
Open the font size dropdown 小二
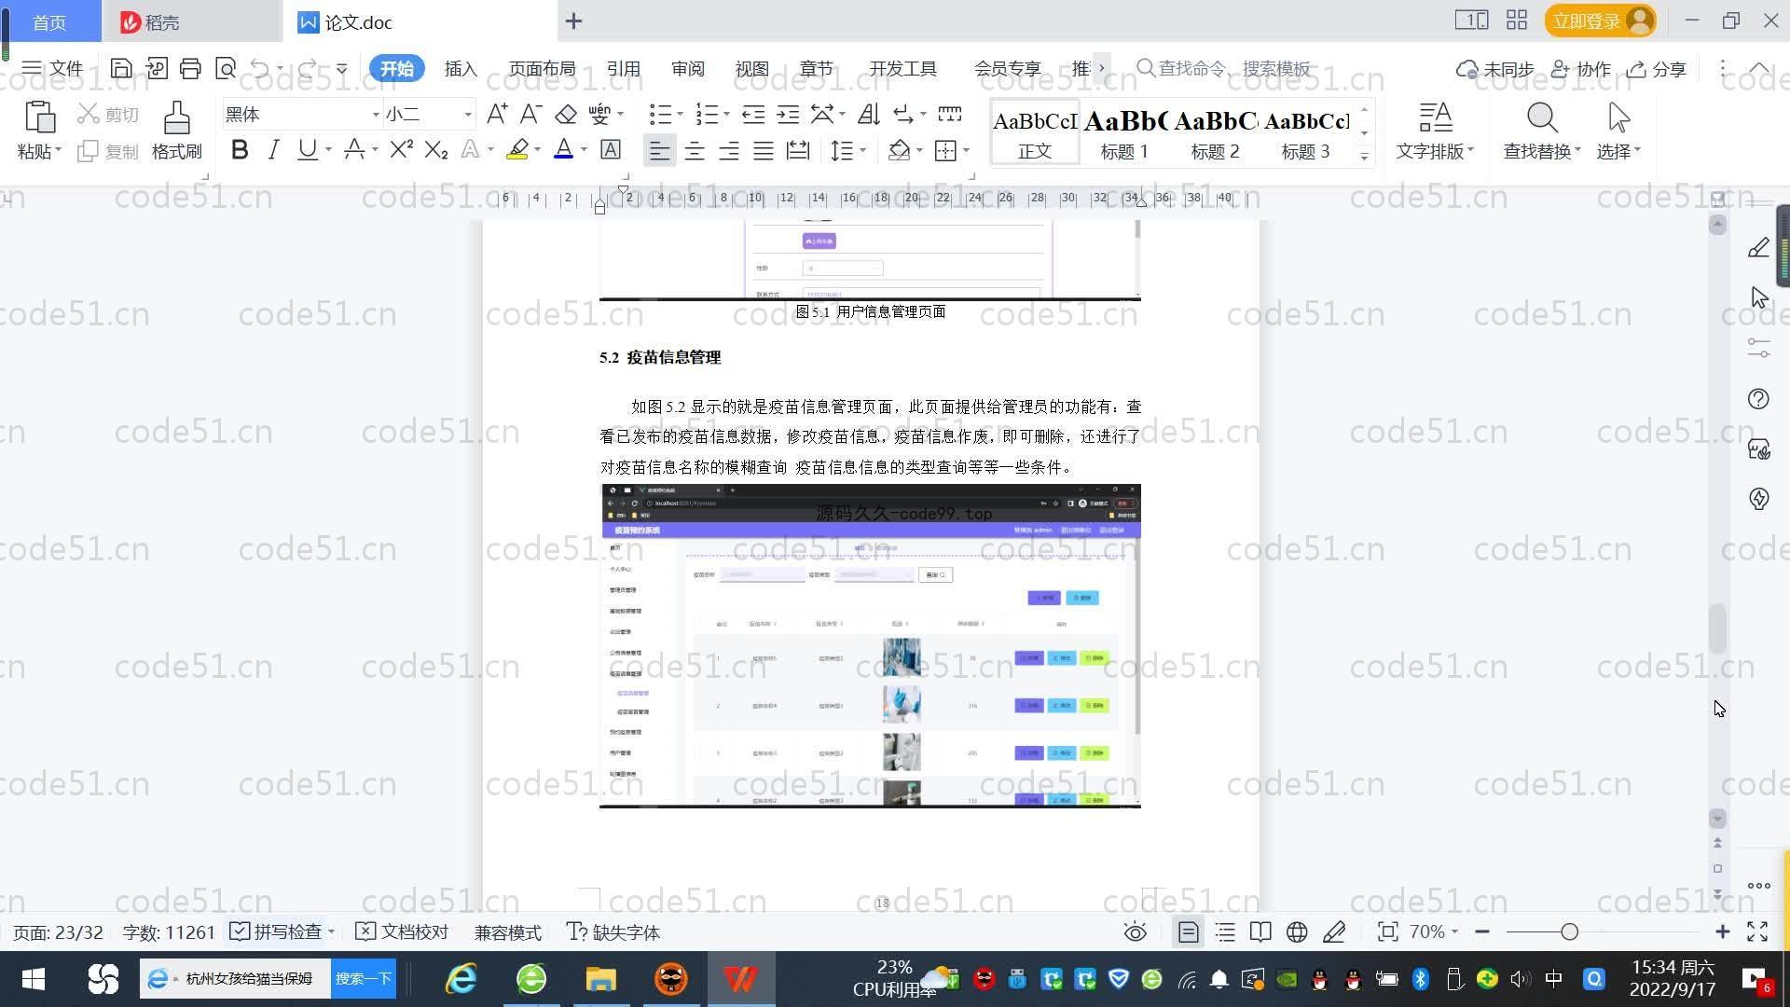click(468, 115)
